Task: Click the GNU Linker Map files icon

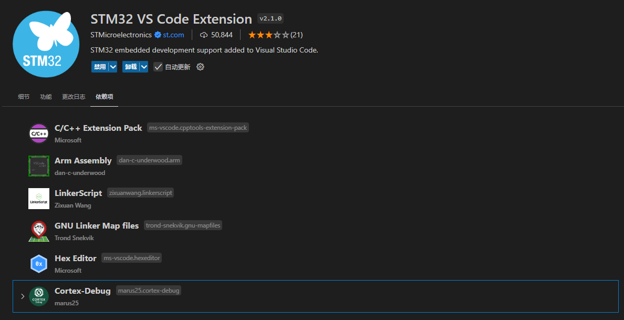Action: [x=39, y=231]
